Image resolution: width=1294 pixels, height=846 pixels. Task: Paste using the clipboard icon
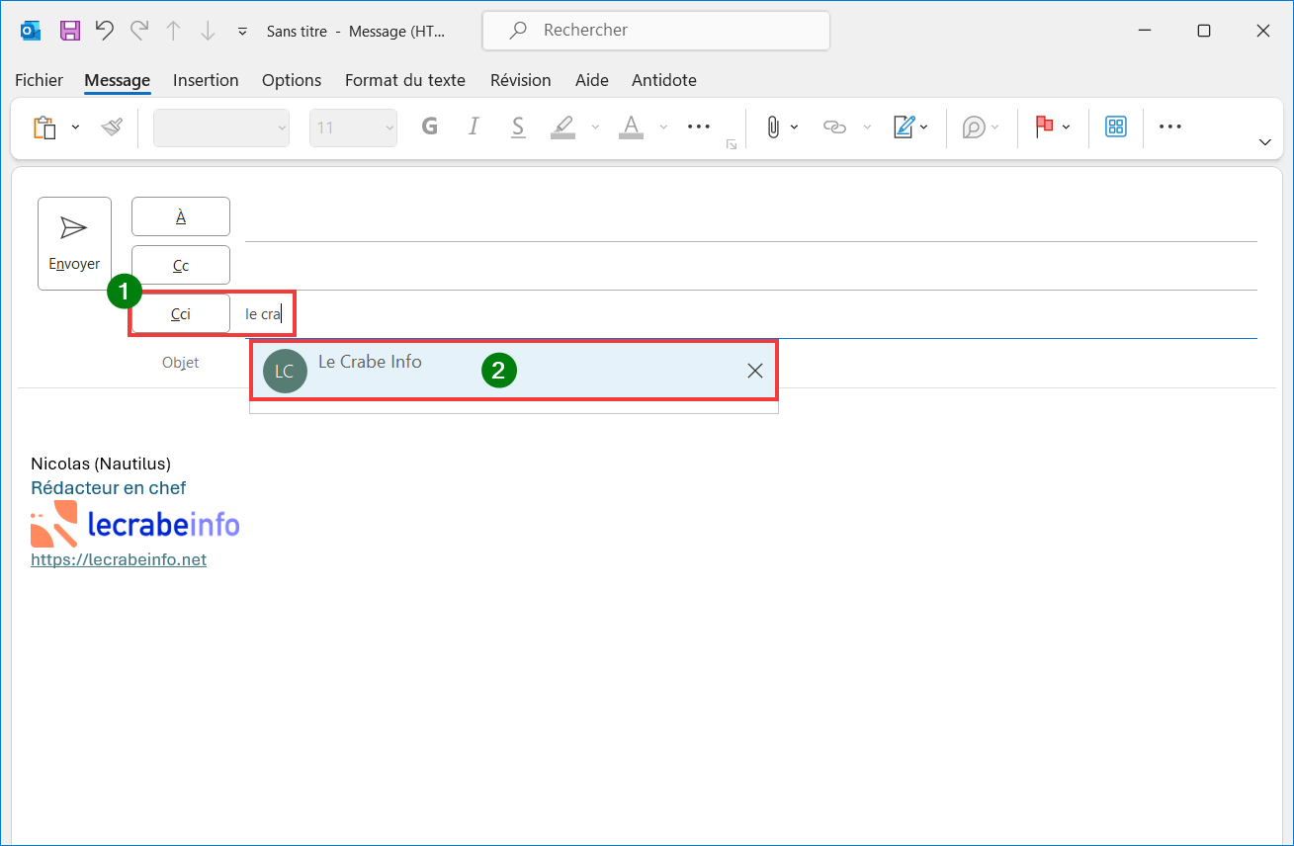point(45,127)
